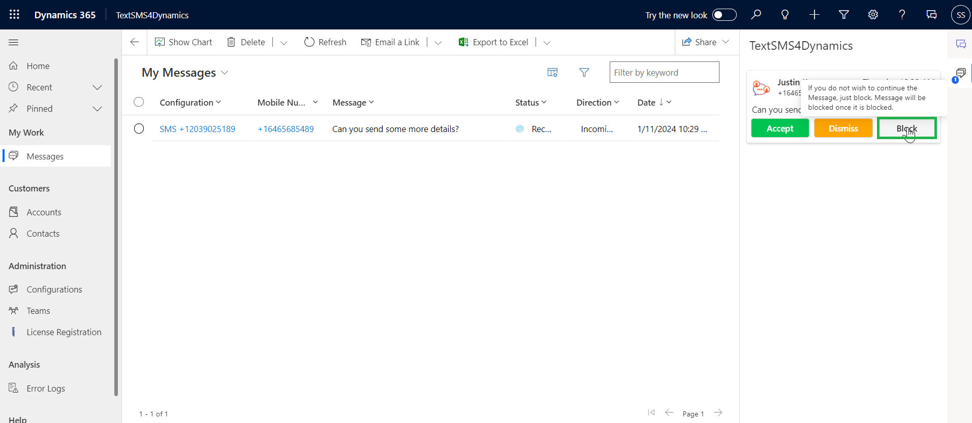The image size is (972, 423).
Task: Click the search magnifier icon in header
Action: pyautogui.click(x=756, y=15)
